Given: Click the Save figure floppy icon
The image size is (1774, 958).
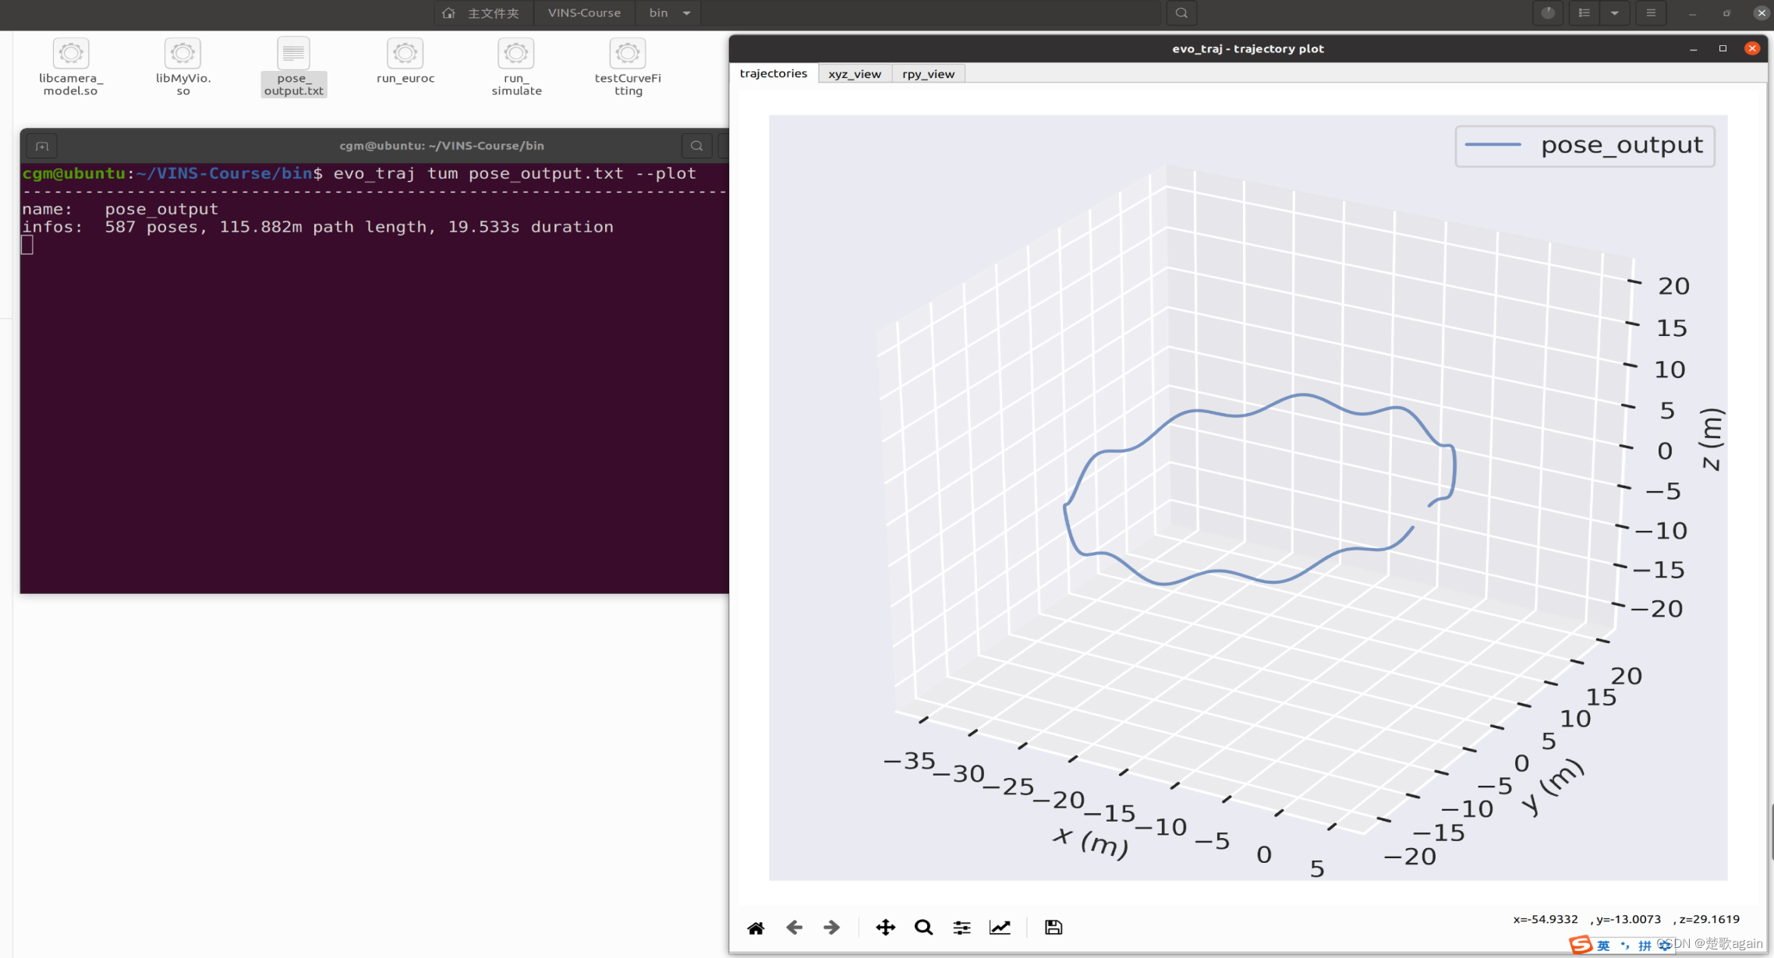Looking at the screenshot, I should [1053, 928].
